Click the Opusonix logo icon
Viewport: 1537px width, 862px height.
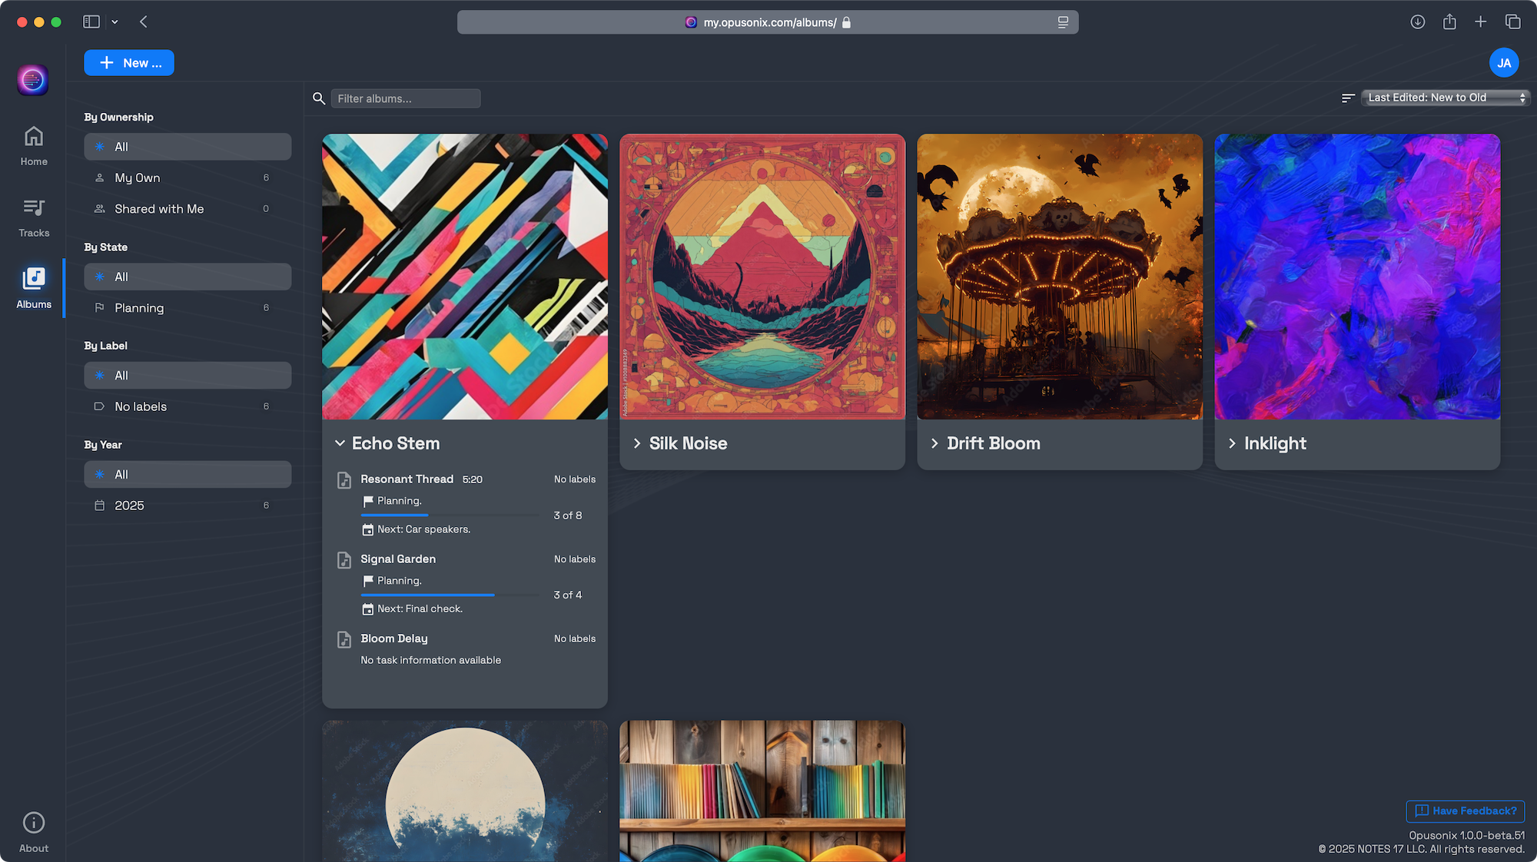[33, 80]
